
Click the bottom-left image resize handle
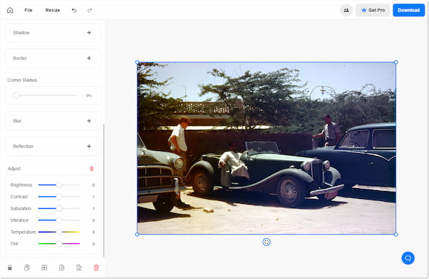click(x=137, y=235)
